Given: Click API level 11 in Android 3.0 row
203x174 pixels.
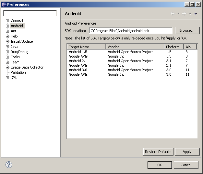Looking at the screenshot, I should coord(187,70).
